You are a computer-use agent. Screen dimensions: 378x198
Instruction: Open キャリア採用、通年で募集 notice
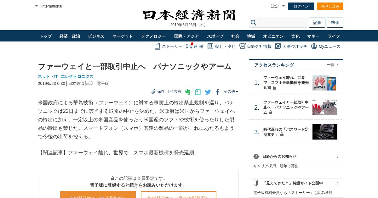[276, 166]
